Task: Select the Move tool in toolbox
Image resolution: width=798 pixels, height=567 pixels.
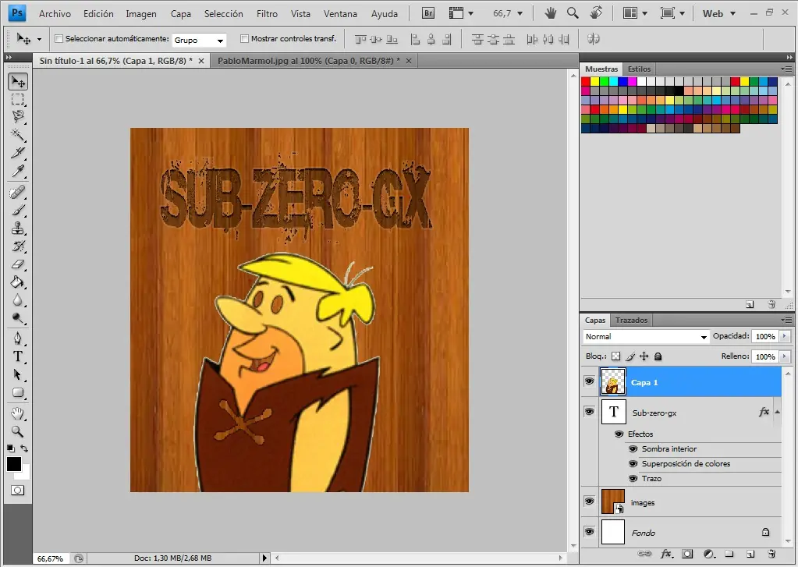Action: pyautogui.click(x=18, y=81)
